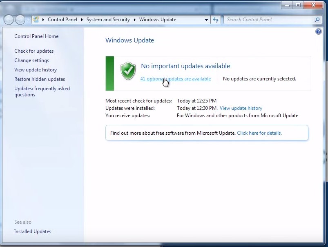The image size is (328, 247).
Task: Click inside the Search Control Panel box
Action: click(268, 20)
